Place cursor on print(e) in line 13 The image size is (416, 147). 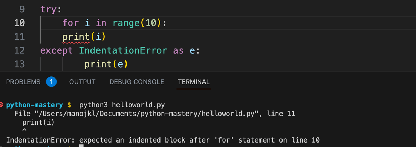click(x=106, y=64)
